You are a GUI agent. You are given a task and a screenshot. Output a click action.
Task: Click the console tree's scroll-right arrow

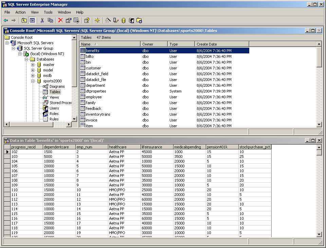(69, 124)
